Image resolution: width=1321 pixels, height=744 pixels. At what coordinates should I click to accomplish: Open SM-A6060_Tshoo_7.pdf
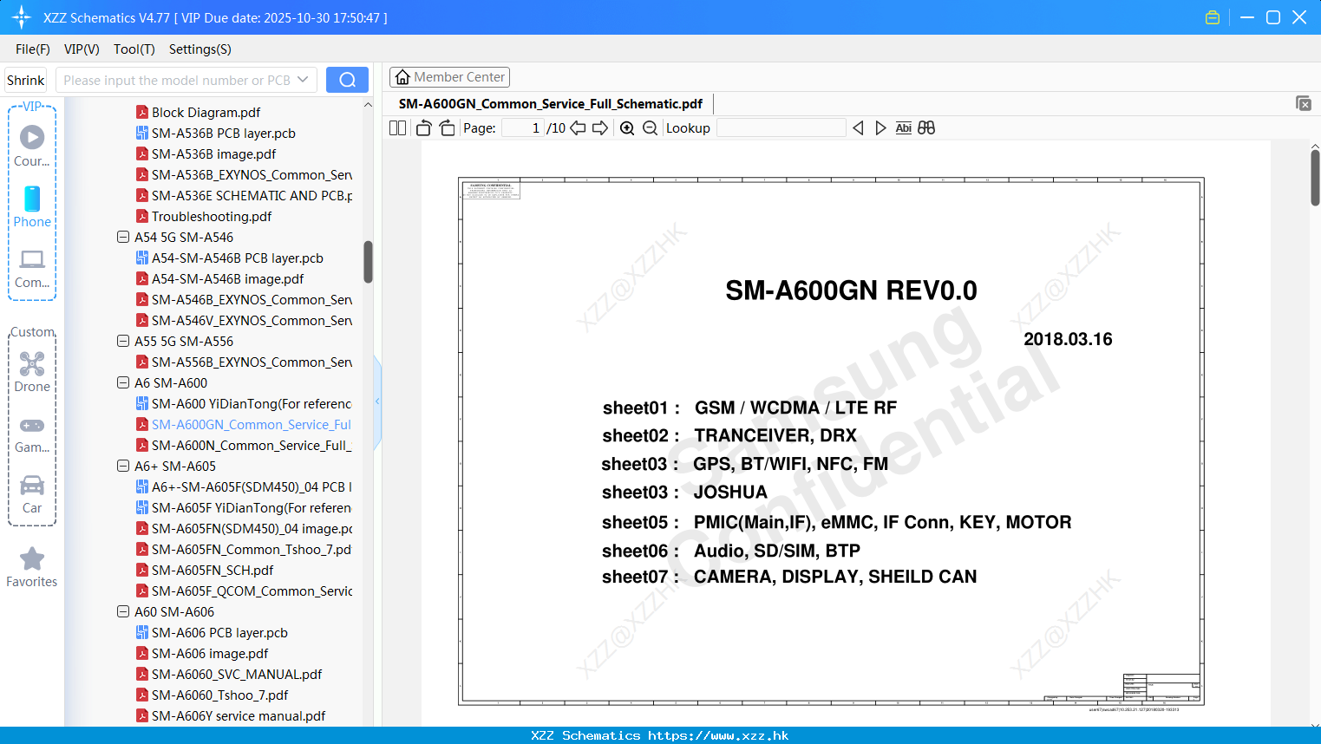[212, 695]
